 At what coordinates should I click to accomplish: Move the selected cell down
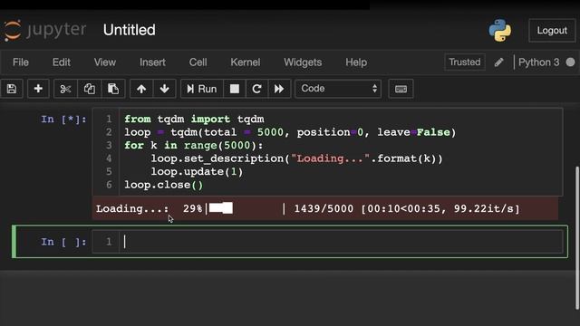tap(165, 89)
